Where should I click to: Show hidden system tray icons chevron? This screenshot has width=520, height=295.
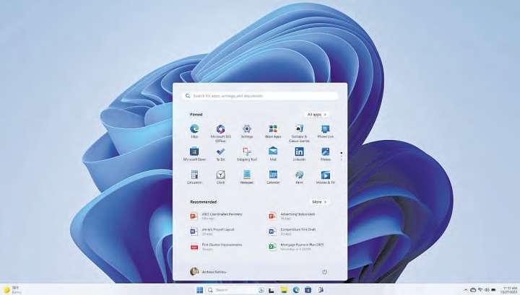pyautogui.click(x=465, y=290)
